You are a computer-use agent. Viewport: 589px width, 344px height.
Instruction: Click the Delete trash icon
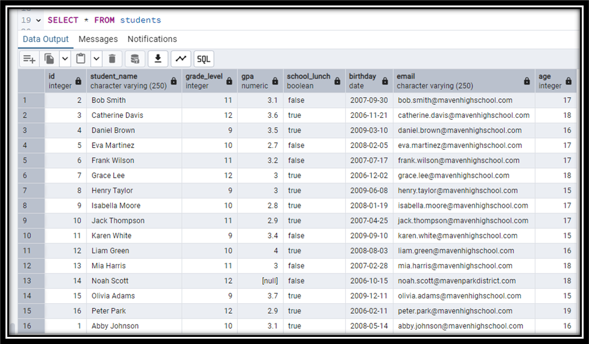coord(112,59)
